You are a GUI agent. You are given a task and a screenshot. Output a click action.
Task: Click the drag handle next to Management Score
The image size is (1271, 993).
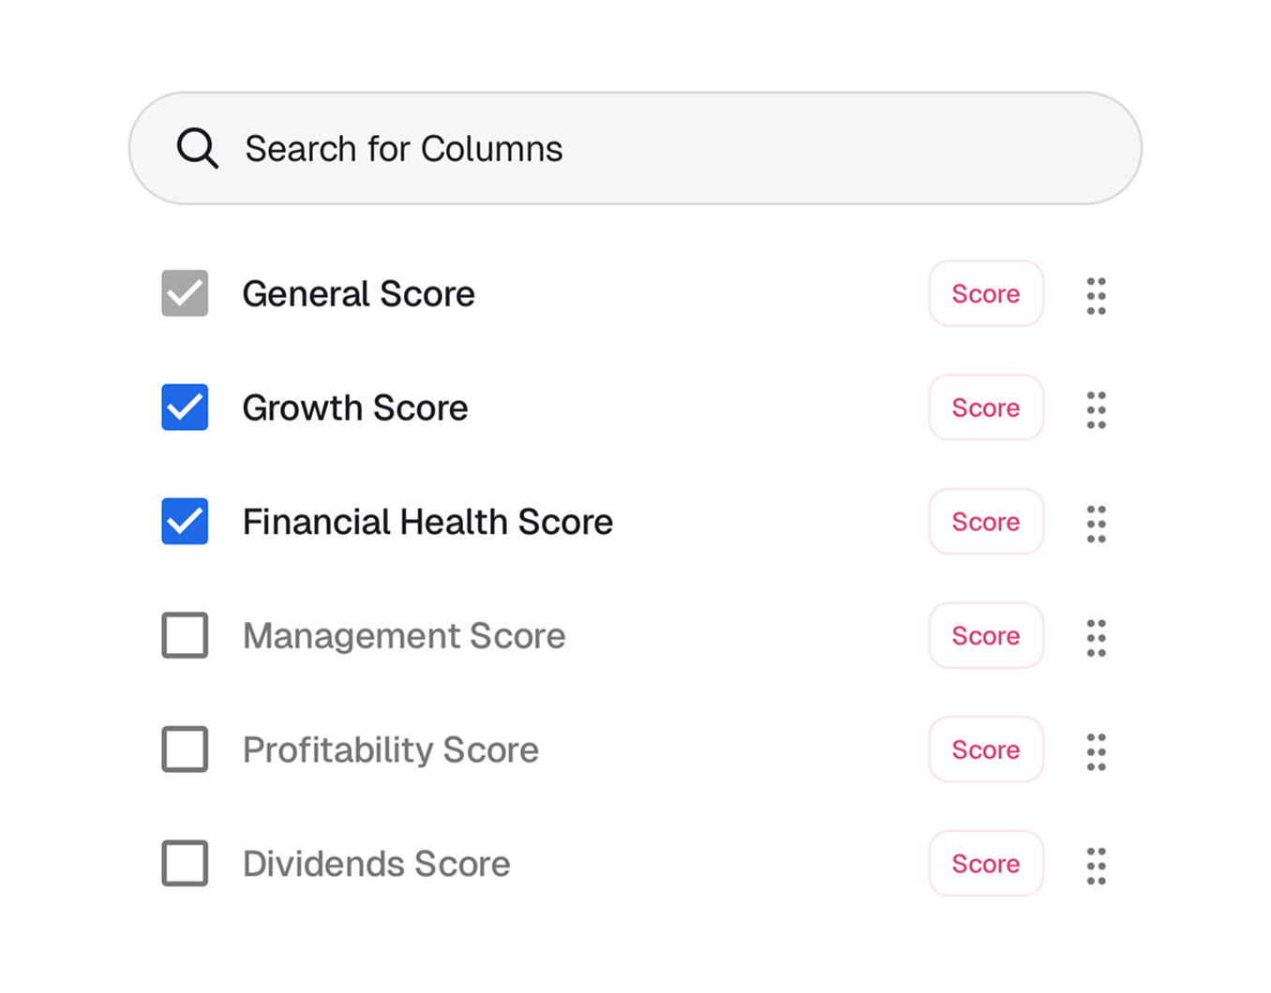point(1096,636)
